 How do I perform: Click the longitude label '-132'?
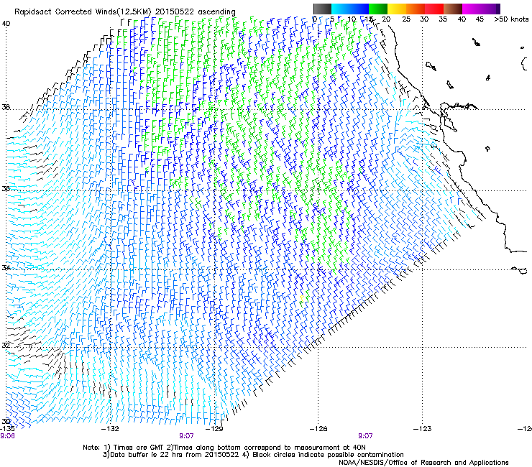tap(111, 429)
